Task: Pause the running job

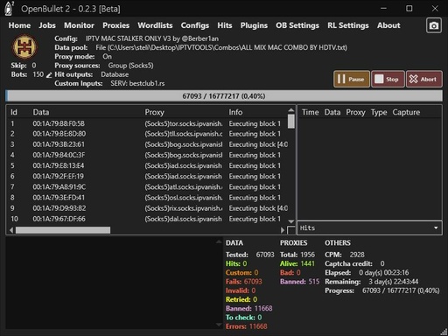Action: [352, 79]
